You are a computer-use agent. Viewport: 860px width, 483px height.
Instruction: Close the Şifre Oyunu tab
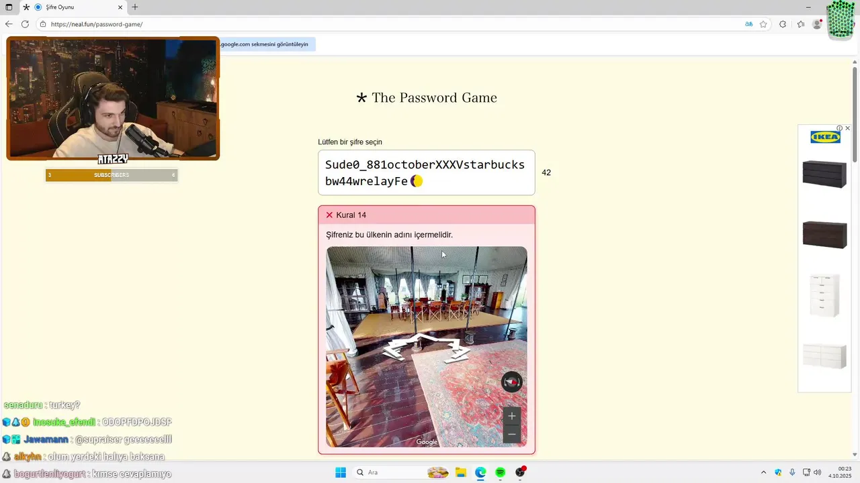pyautogui.click(x=120, y=7)
